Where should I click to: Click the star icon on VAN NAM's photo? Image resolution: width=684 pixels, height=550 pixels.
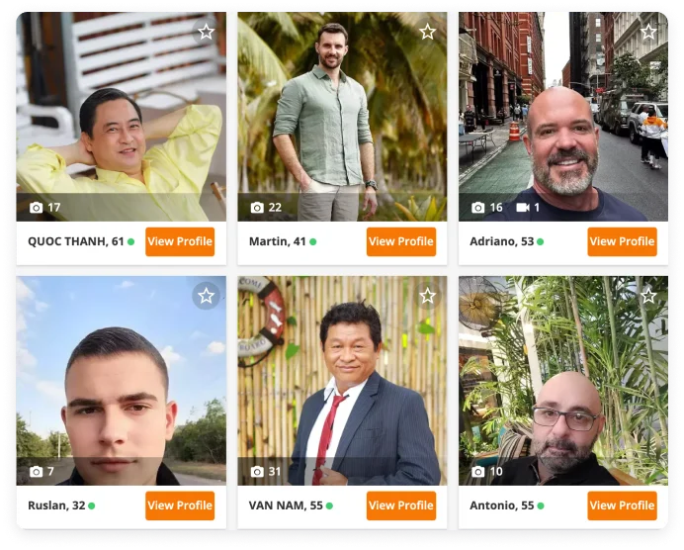pyautogui.click(x=427, y=296)
